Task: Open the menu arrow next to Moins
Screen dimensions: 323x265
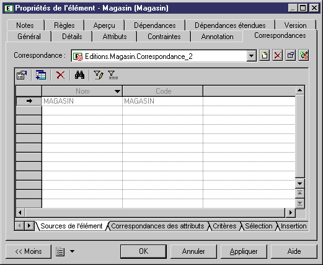Action: click(72, 251)
